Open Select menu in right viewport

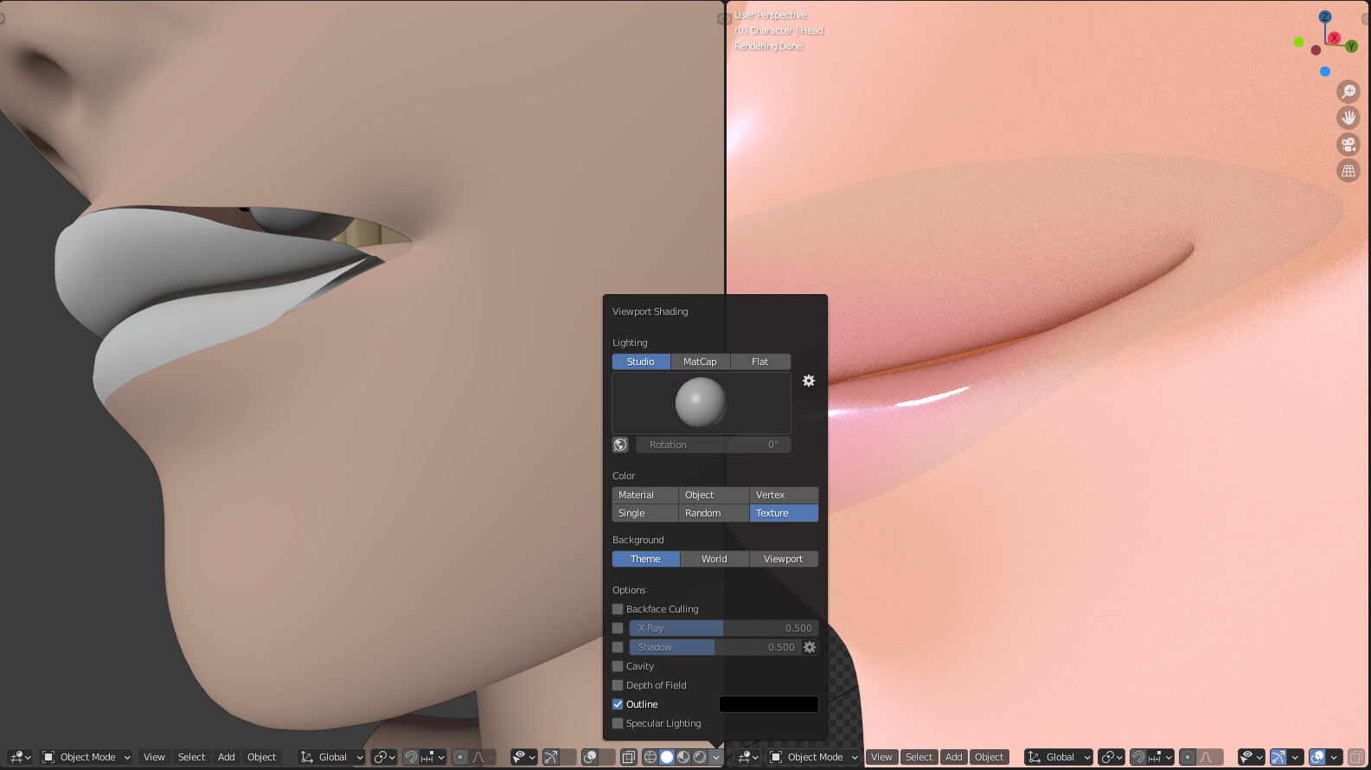(x=919, y=757)
